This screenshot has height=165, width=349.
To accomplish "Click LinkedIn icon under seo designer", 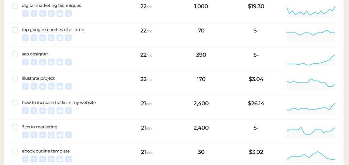I will point(43,62).
